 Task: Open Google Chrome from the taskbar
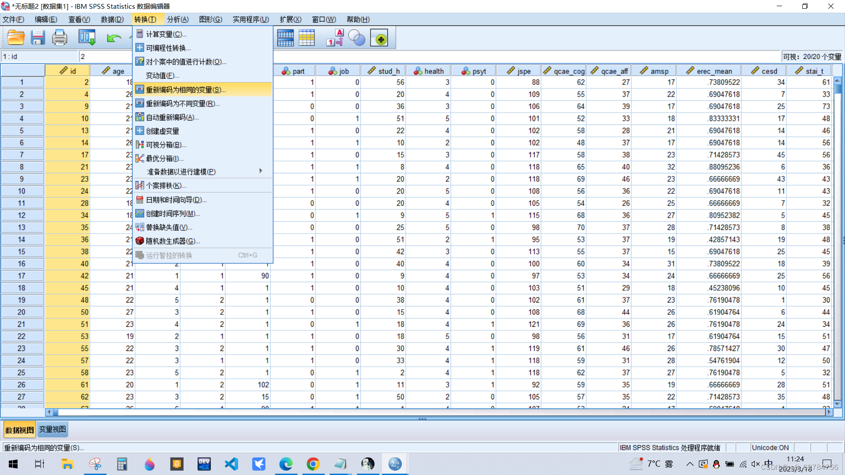click(x=313, y=464)
